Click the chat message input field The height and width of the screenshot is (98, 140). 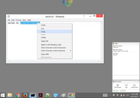click(126, 77)
